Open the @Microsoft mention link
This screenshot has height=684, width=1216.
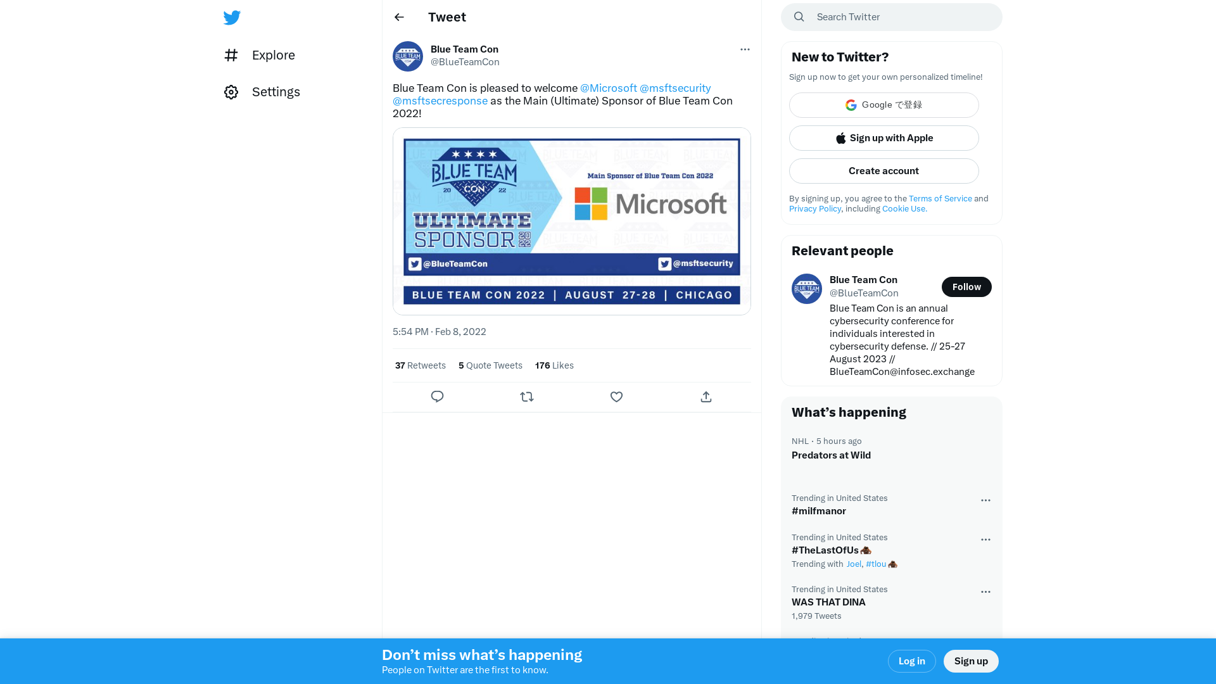(609, 88)
